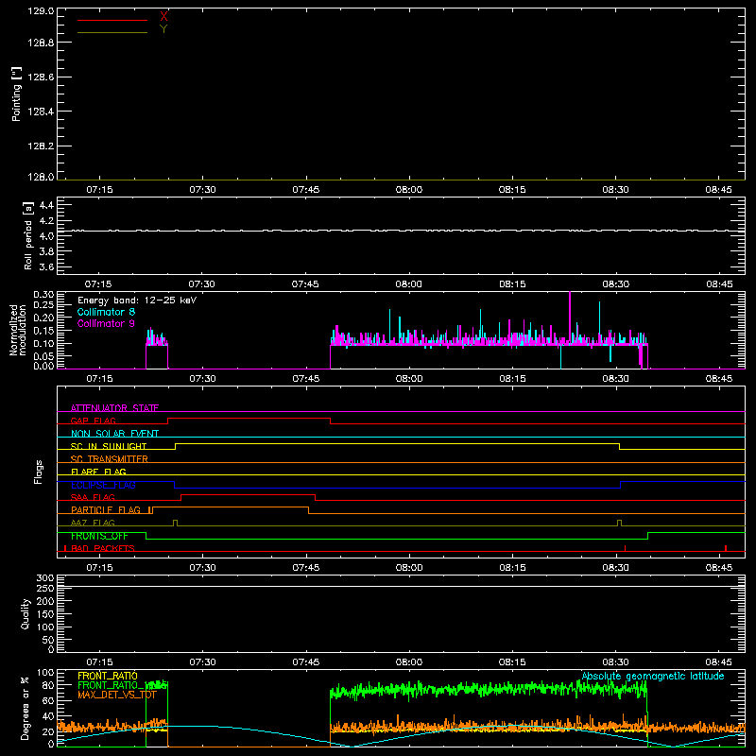Click the Flags axis title

(39, 472)
